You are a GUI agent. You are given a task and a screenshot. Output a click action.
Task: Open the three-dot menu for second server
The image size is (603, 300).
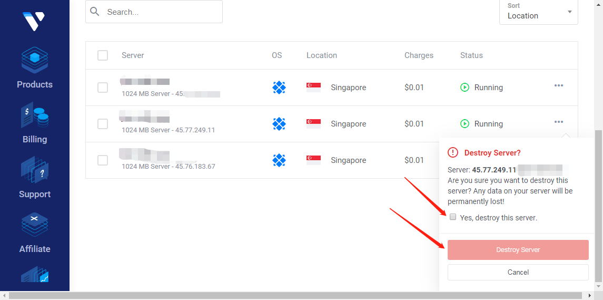[559, 122]
